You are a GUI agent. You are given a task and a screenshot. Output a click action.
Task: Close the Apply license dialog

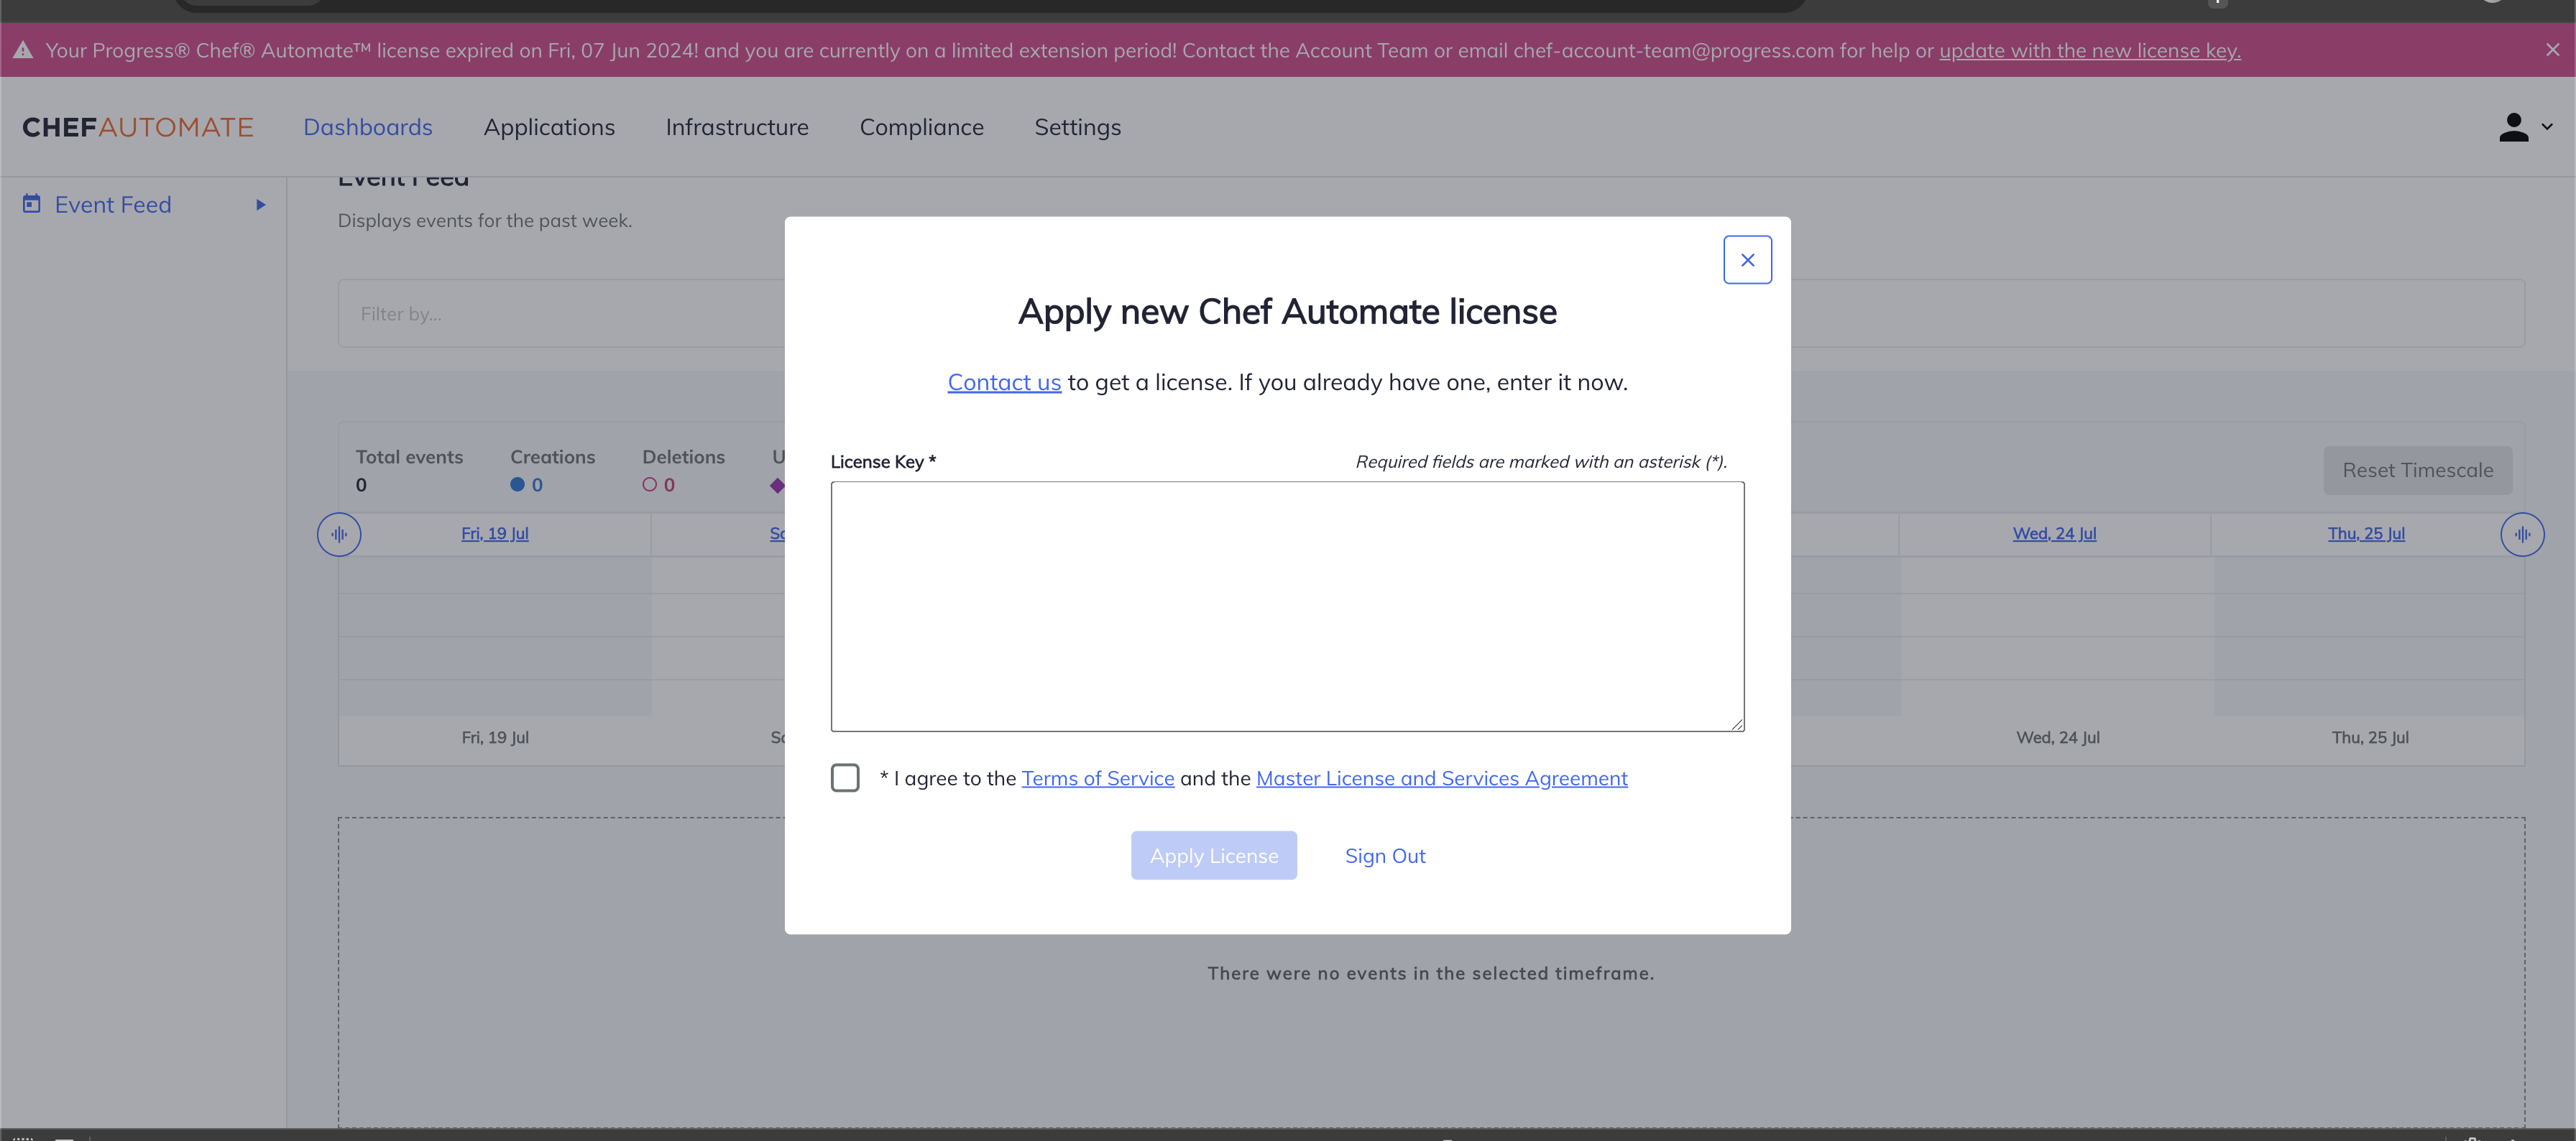(x=1748, y=259)
